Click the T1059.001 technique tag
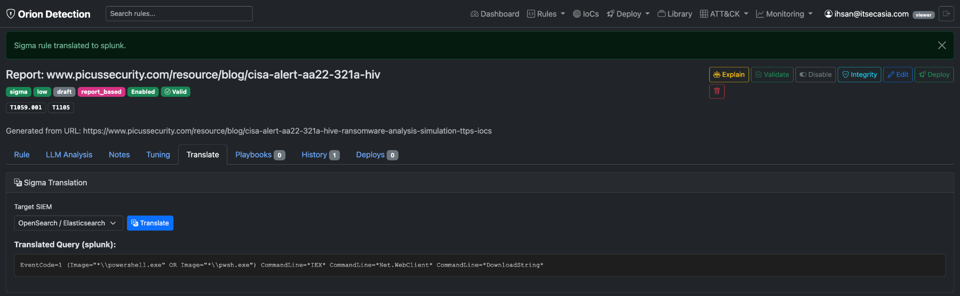The height and width of the screenshot is (296, 960). tap(26, 108)
